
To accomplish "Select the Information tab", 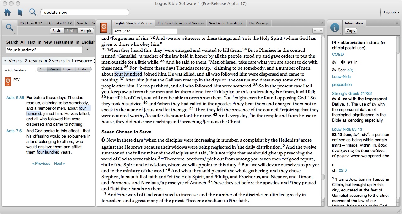I will (x=354, y=23).
